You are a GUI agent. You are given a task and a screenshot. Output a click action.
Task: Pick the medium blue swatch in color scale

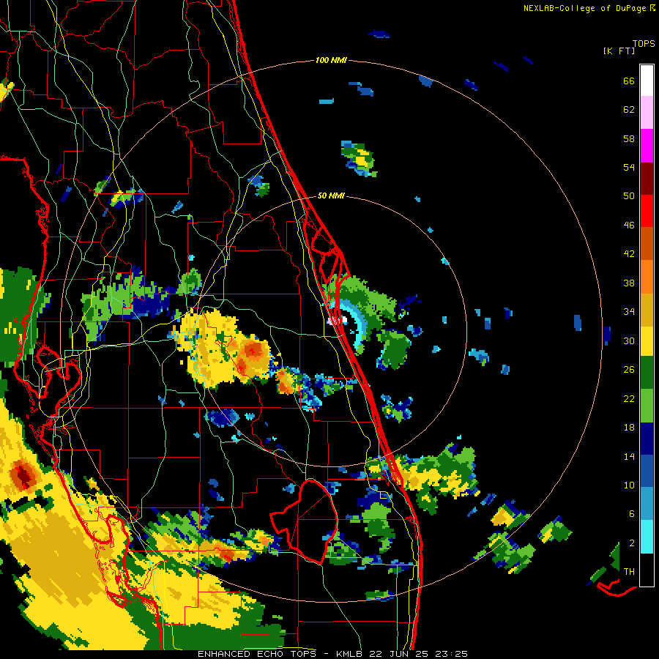coord(647,471)
